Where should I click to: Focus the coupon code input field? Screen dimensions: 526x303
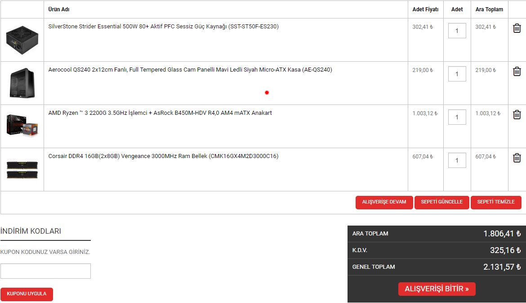45,271
